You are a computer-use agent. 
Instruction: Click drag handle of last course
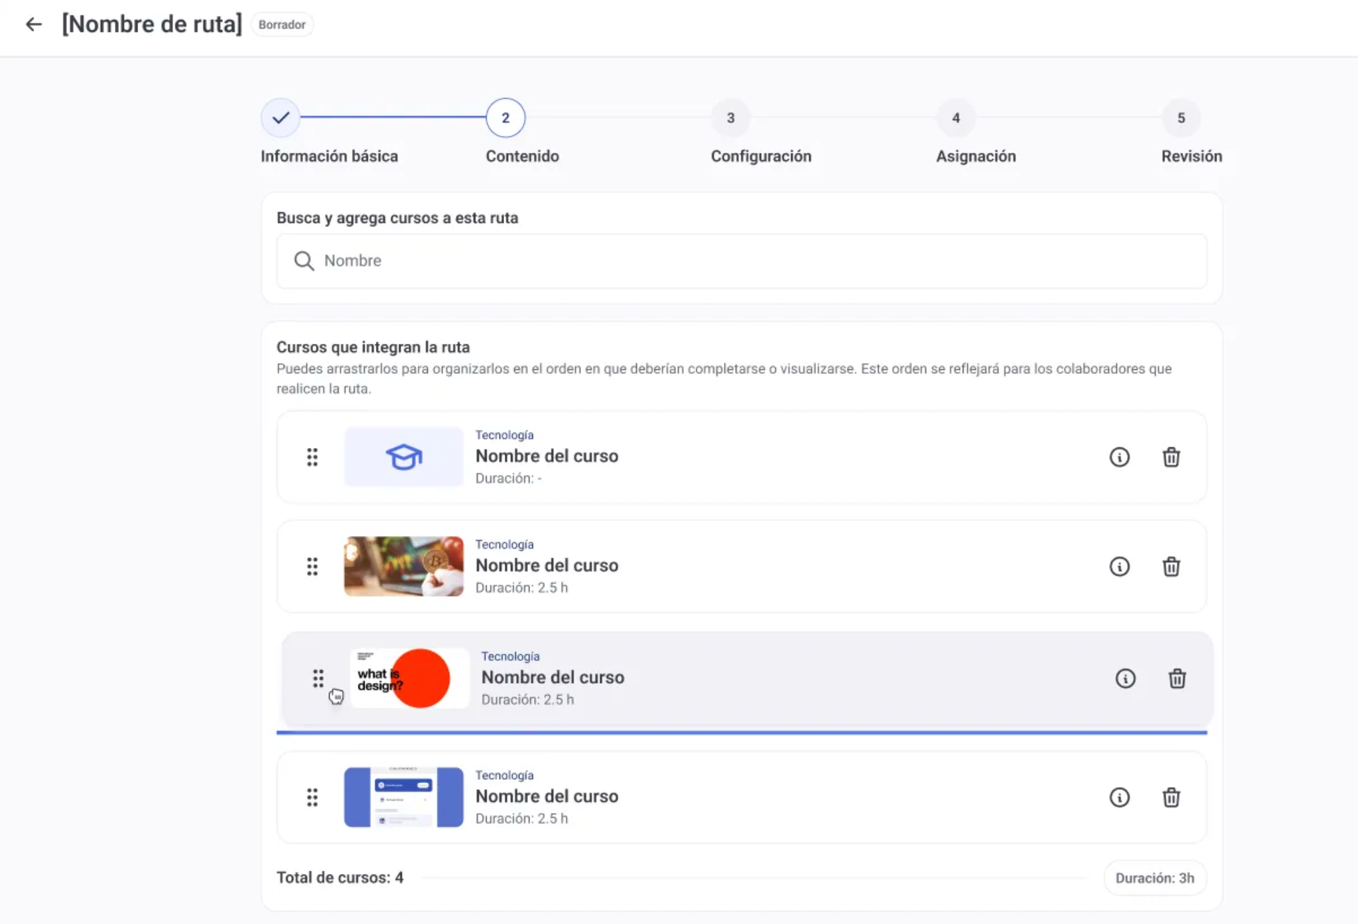(312, 798)
